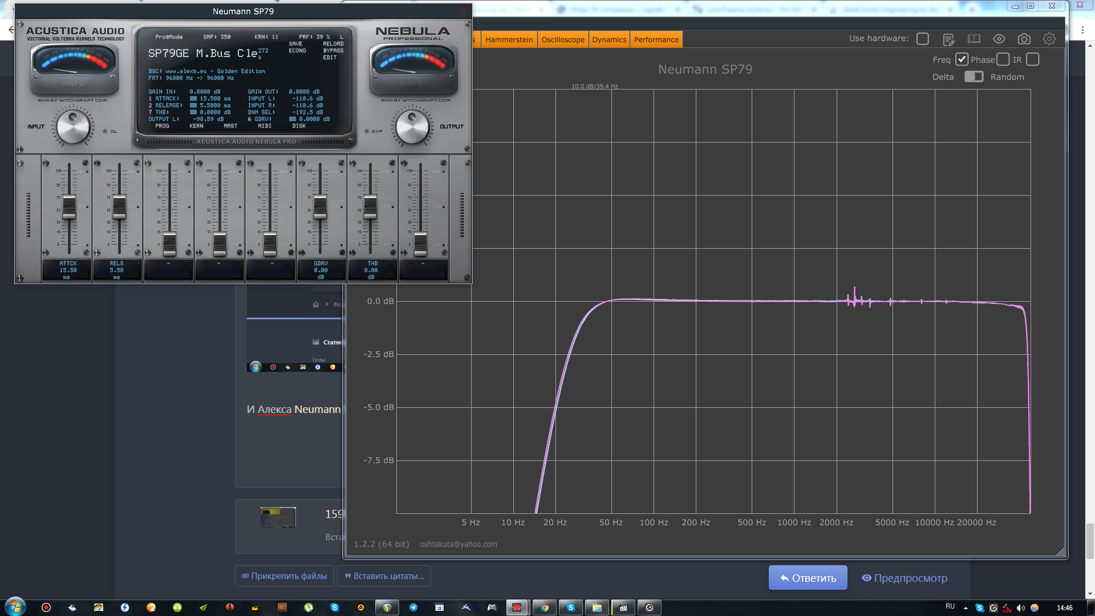This screenshot has height=616, width=1095.
Task: Open Skype window from the taskbar
Action: (571, 607)
